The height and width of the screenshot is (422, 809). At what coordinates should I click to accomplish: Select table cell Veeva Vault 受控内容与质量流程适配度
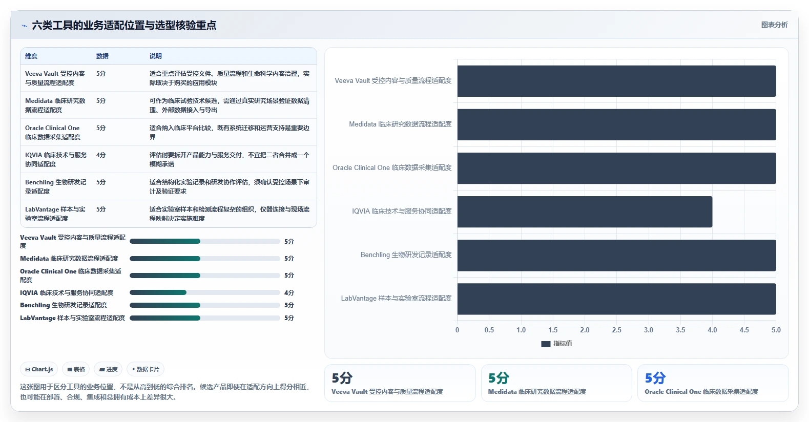tap(55, 78)
